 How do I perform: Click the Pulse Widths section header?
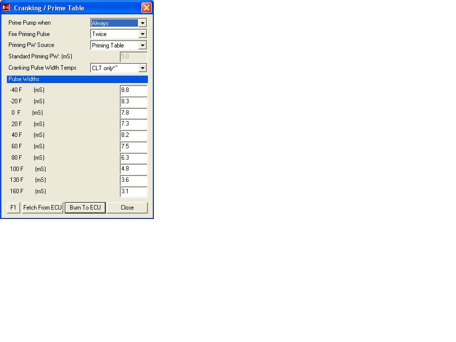tap(77, 79)
